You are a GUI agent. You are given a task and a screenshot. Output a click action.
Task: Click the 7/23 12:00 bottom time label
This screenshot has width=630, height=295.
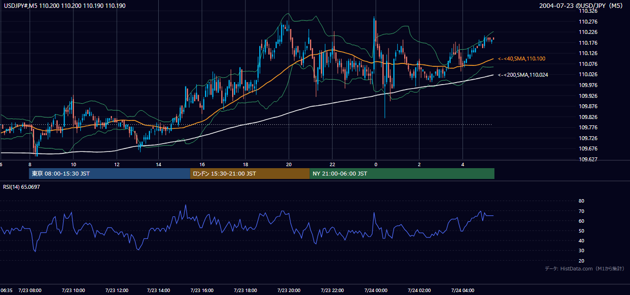click(116, 291)
